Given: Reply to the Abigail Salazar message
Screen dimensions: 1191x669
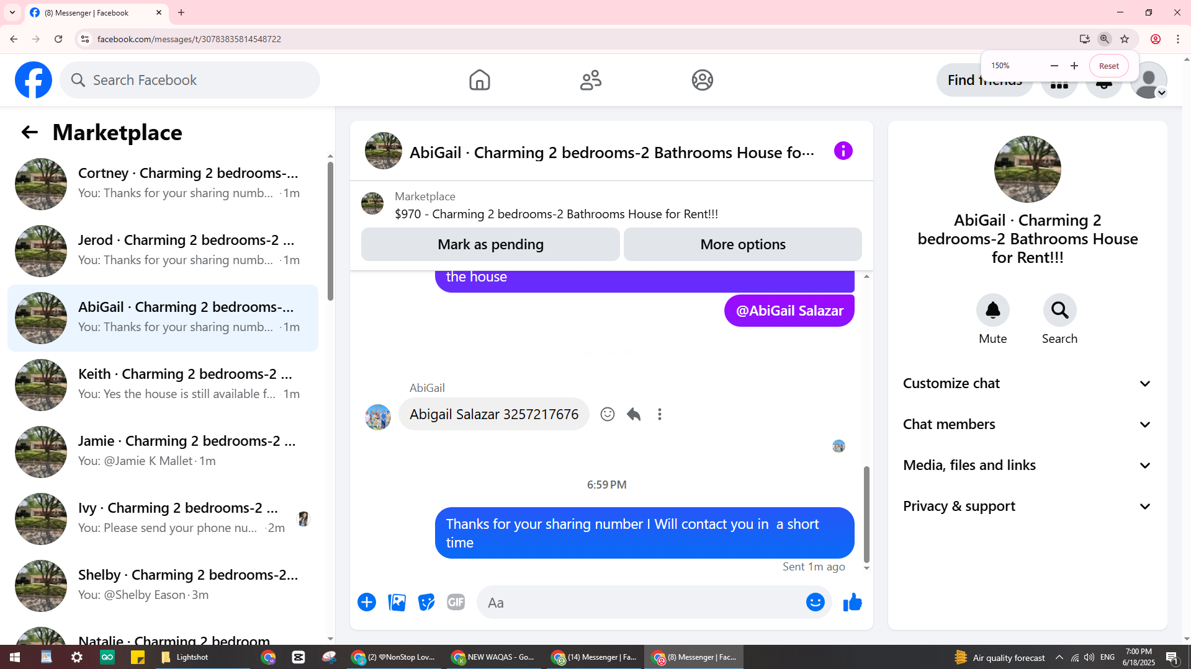Looking at the screenshot, I should (x=634, y=414).
